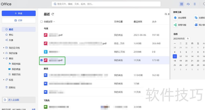205x110 pixels.
Task: Click the refresh icon beside 最近
Action: coord(53,14)
